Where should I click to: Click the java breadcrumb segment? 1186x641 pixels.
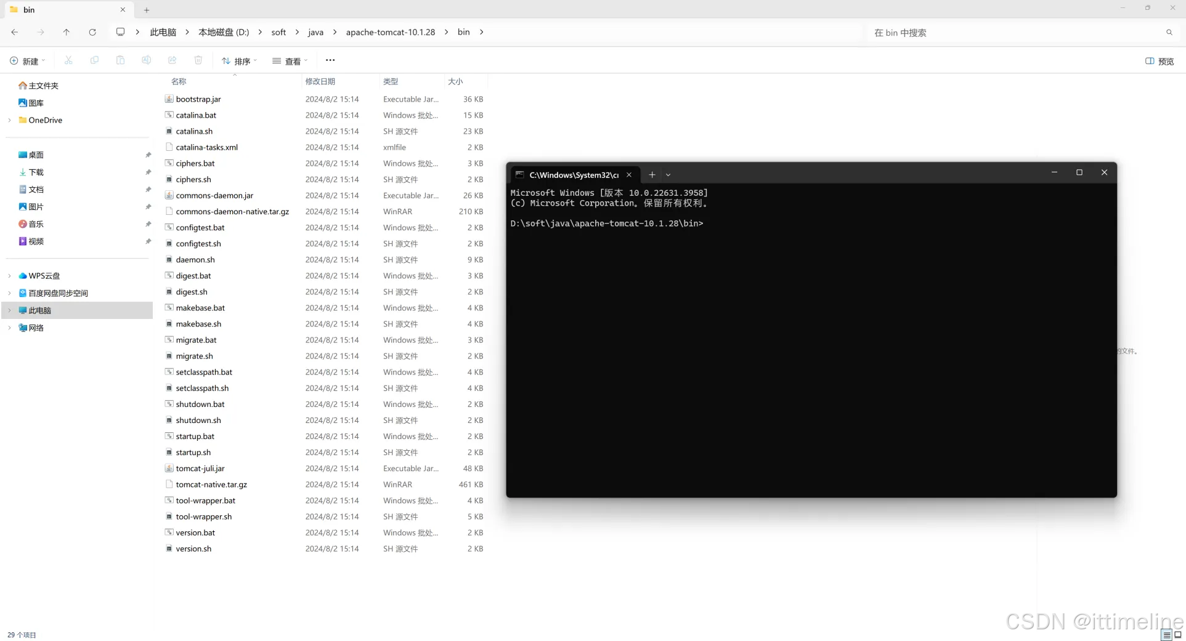tap(315, 32)
